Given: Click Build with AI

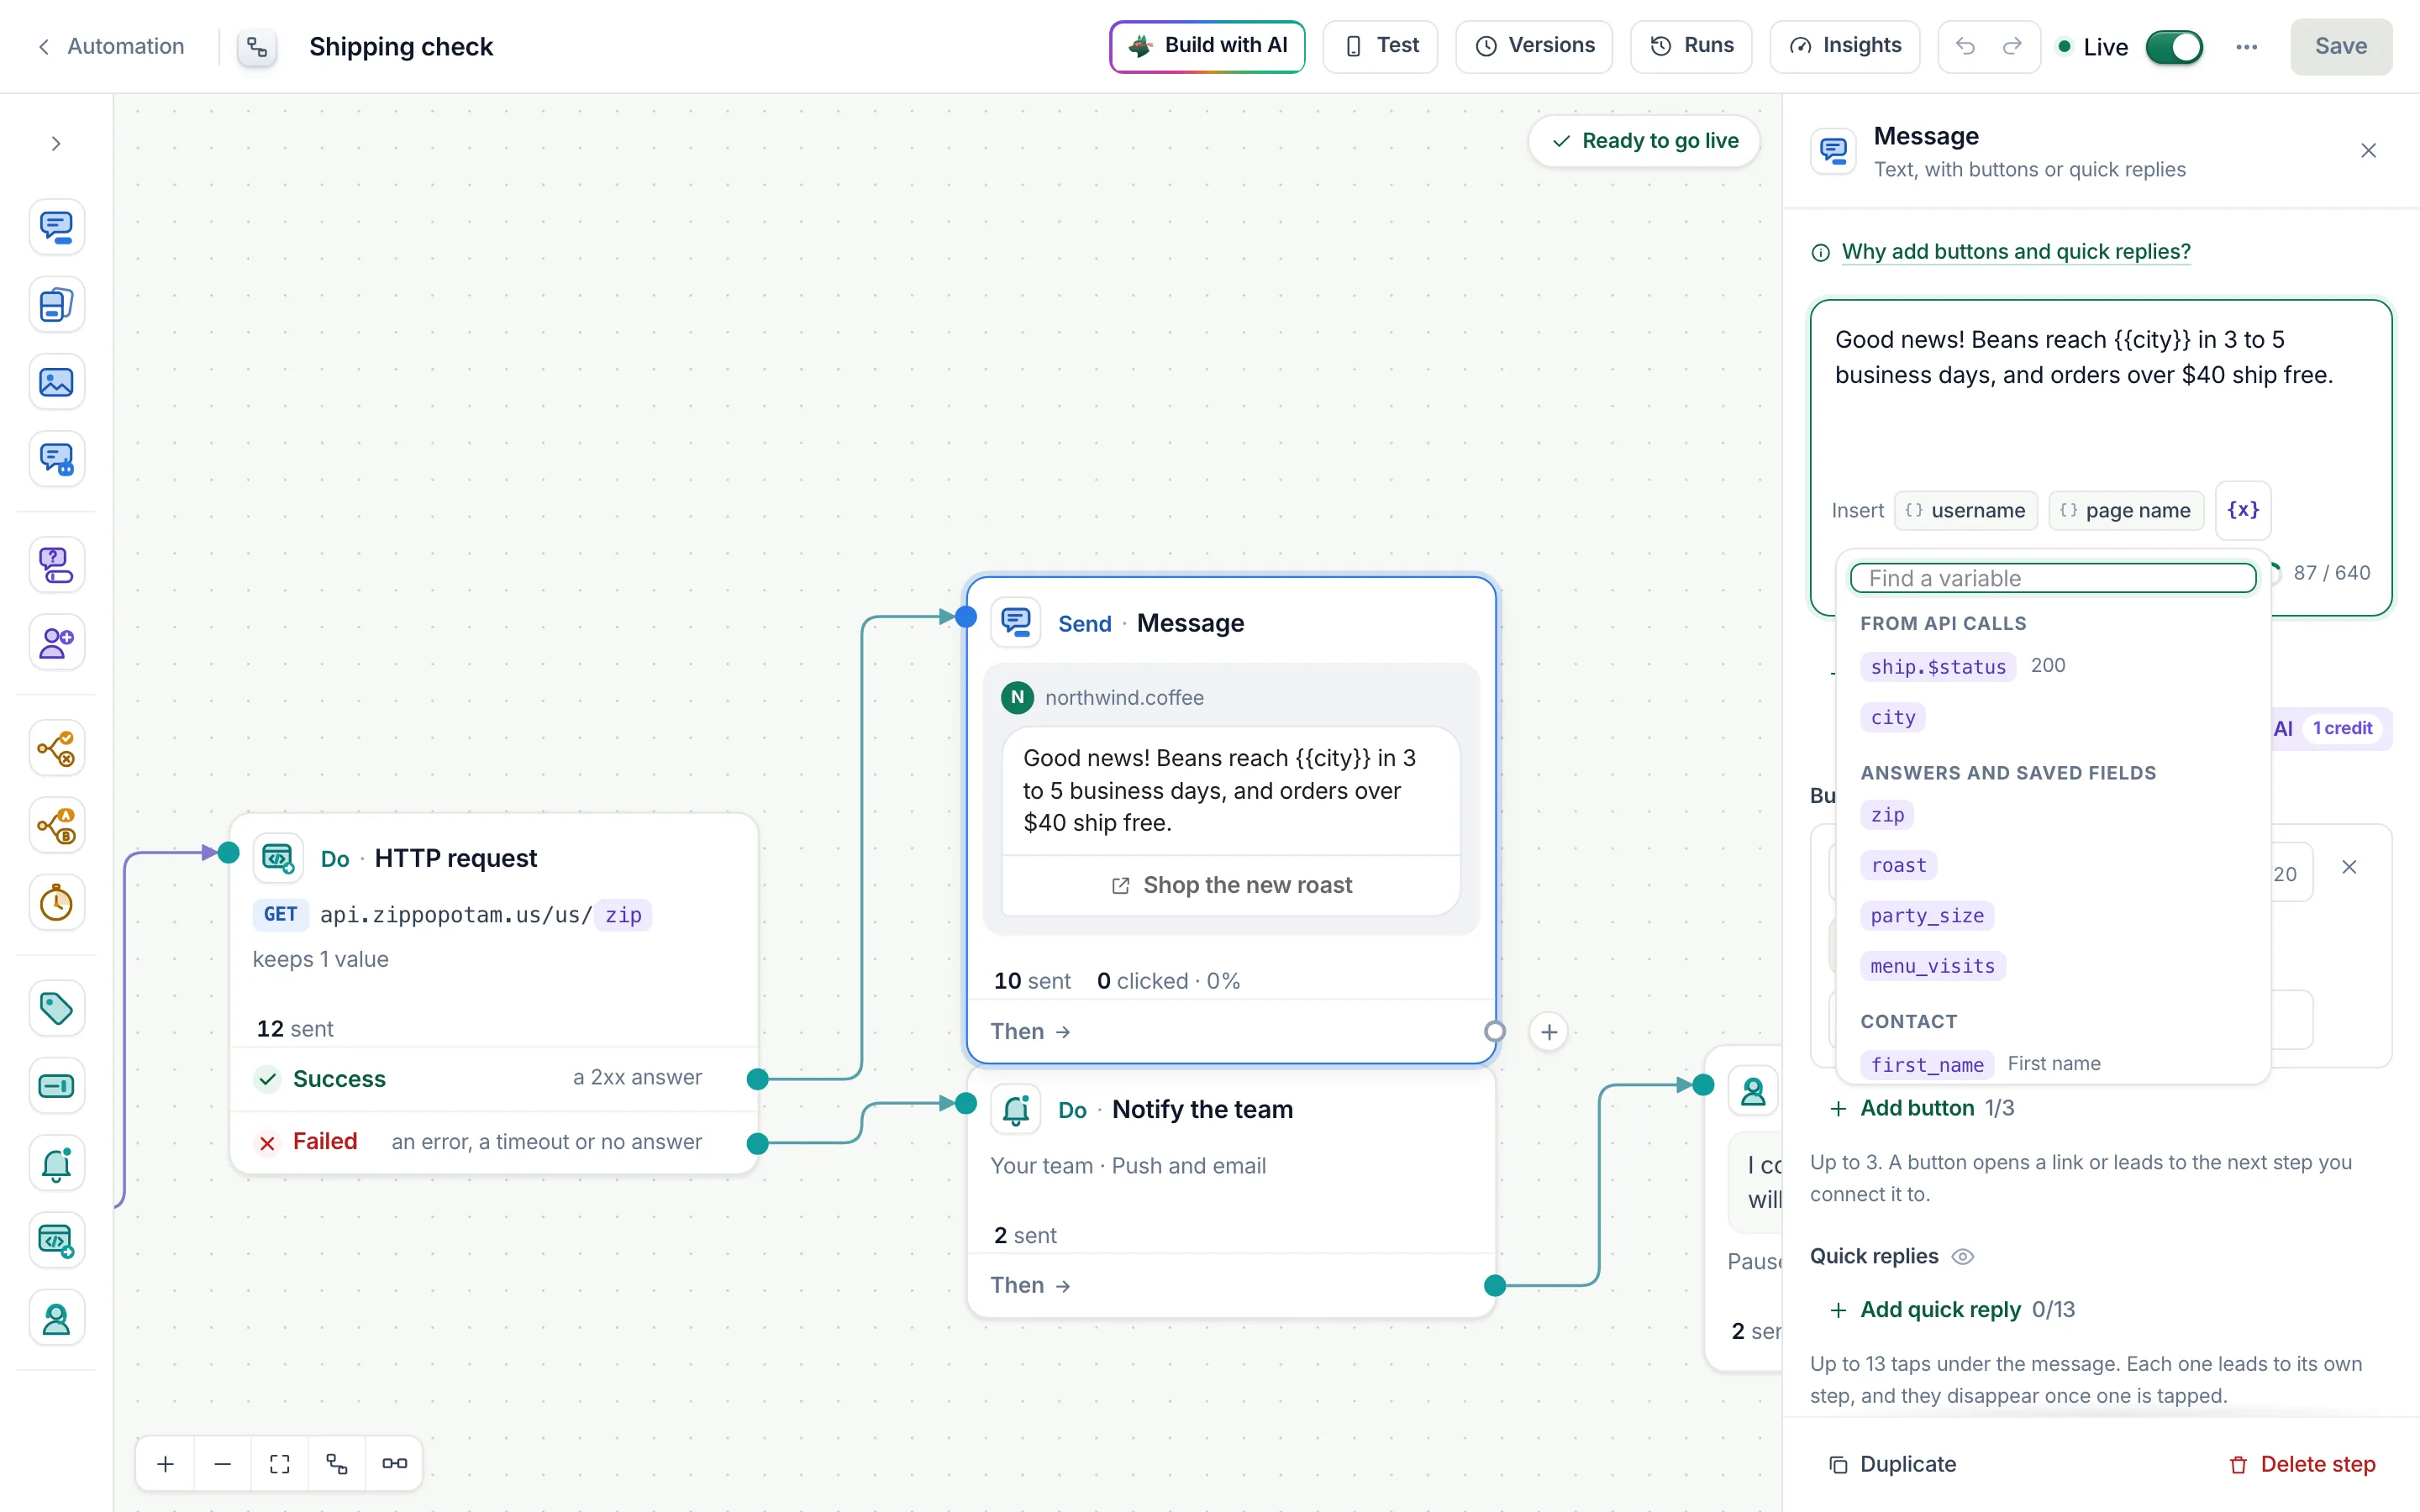Looking at the screenshot, I should (x=1207, y=46).
